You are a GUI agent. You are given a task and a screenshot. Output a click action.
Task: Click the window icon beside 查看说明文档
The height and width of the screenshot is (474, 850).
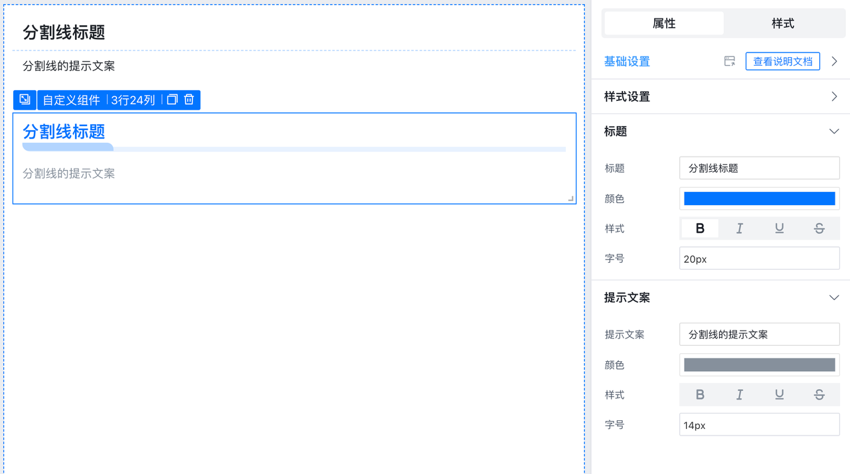click(730, 61)
